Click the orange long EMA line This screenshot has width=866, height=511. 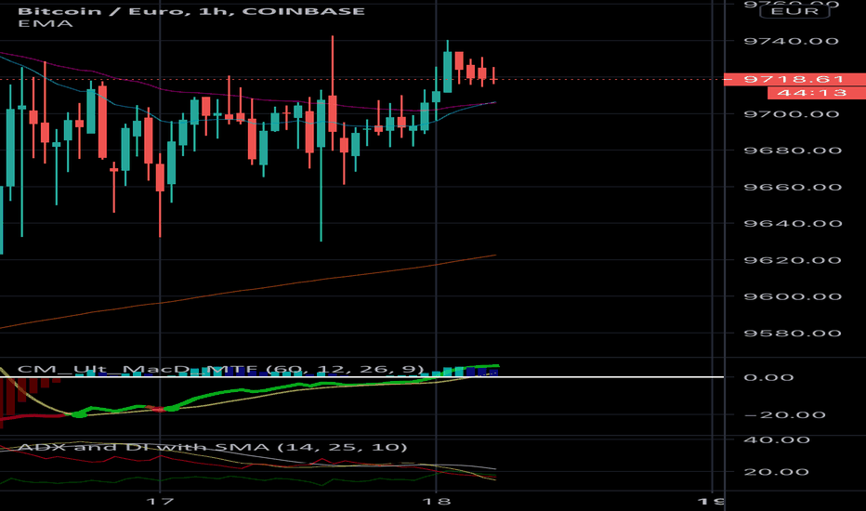coord(248,291)
